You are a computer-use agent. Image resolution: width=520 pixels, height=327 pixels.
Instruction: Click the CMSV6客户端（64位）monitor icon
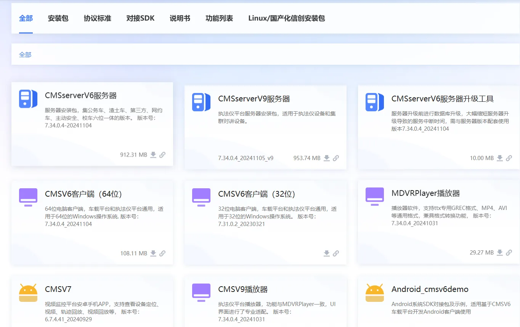pos(28,197)
